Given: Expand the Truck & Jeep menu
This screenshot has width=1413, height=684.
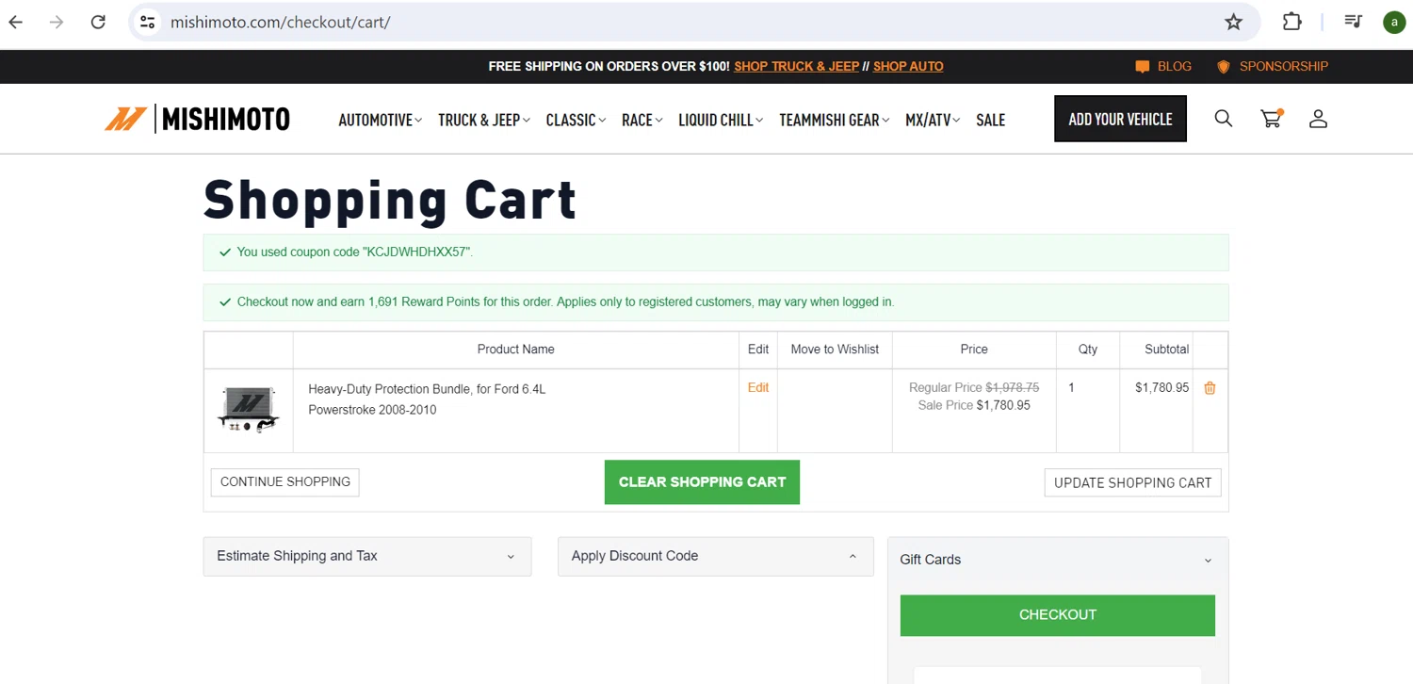Looking at the screenshot, I should tap(484, 120).
